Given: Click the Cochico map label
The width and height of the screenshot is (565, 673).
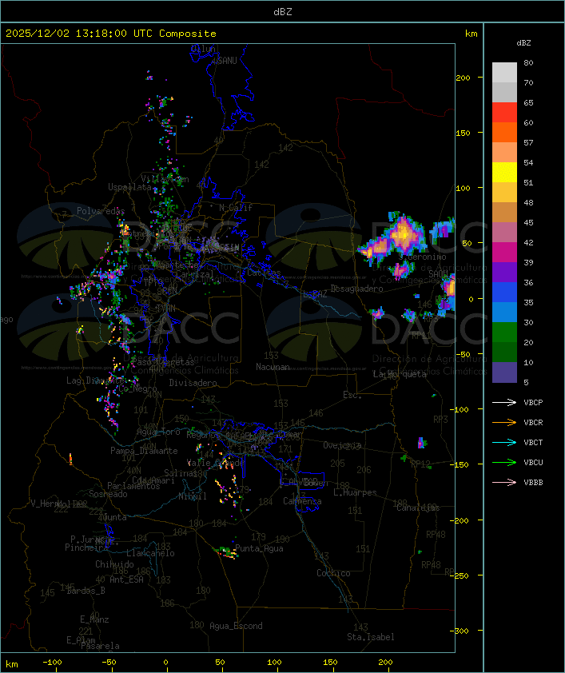Looking at the screenshot, I should [x=333, y=573].
